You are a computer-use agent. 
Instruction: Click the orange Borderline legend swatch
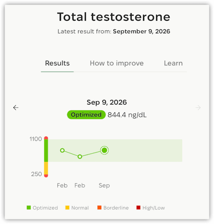click(100, 208)
